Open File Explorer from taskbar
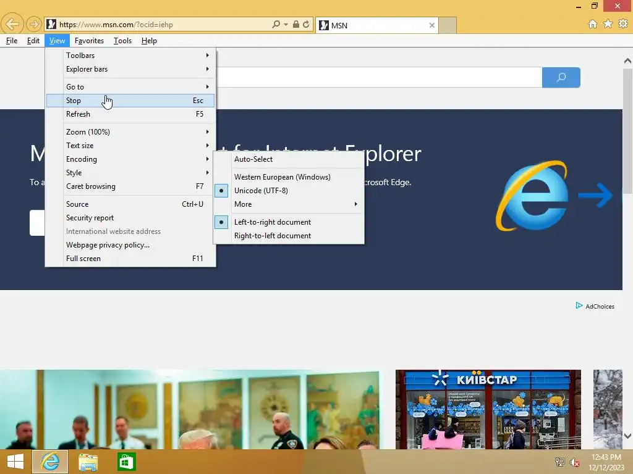633x474 pixels. pos(88,462)
